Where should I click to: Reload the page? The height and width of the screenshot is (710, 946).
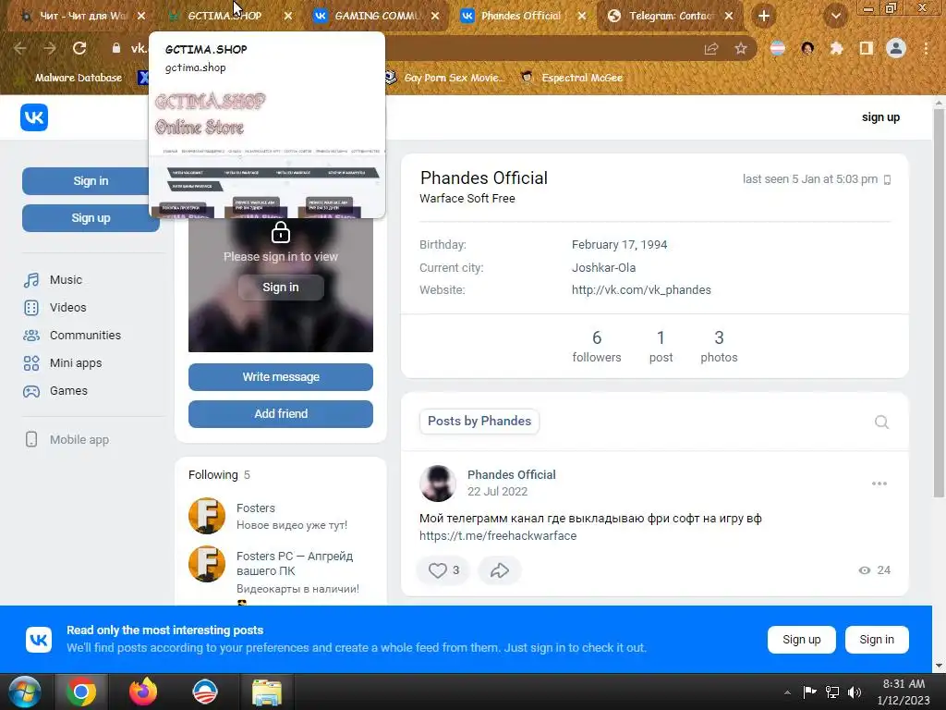click(x=79, y=48)
